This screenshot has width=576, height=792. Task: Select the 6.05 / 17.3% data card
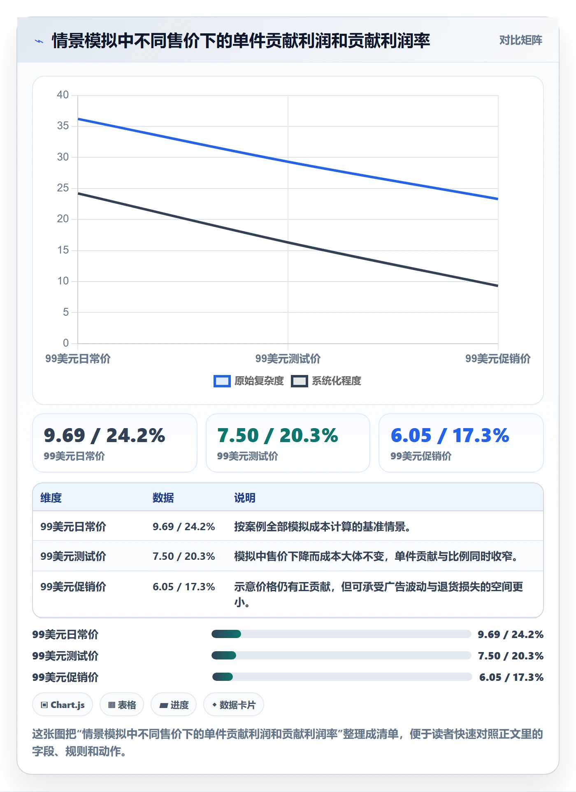coord(461,443)
